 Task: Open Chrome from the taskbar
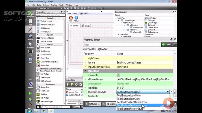point(44,111)
